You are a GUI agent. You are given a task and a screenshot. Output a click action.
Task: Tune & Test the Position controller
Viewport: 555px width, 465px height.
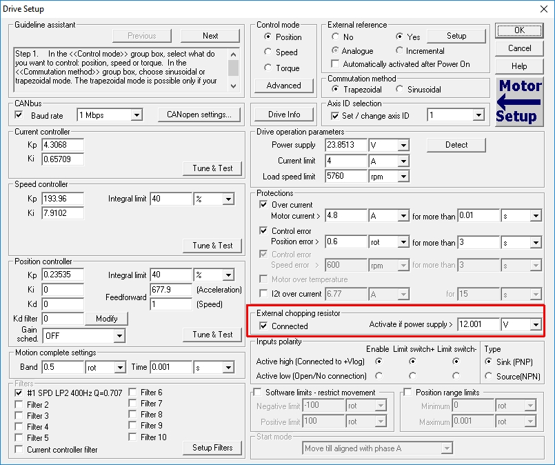click(212, 335)
